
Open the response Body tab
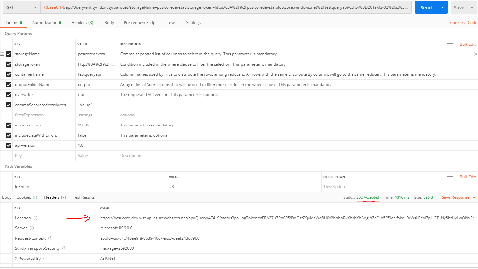tap(7, 197)
